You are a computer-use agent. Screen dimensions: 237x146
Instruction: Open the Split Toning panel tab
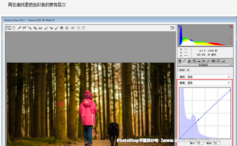199,61
